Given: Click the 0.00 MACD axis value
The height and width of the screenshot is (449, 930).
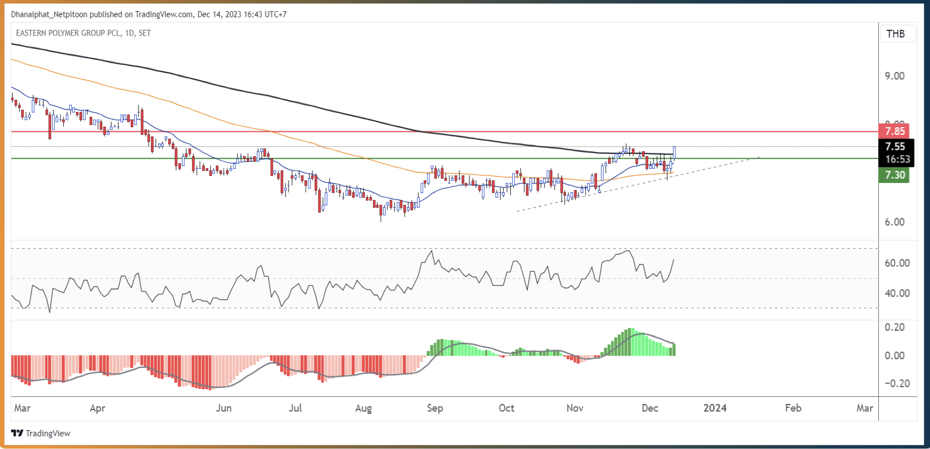Looking at the screenshot, I should 895,356.
